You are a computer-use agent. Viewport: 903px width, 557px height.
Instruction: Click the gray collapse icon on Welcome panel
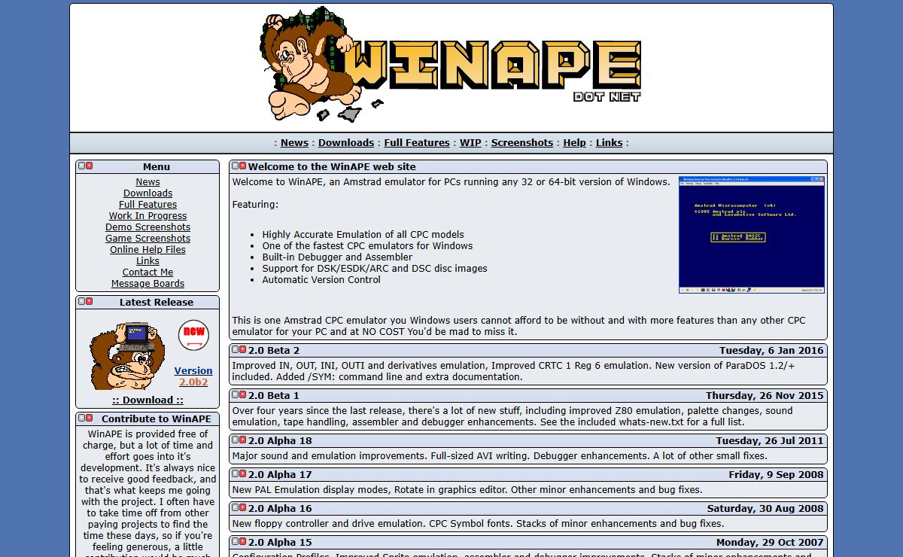[x=235, y=166]
